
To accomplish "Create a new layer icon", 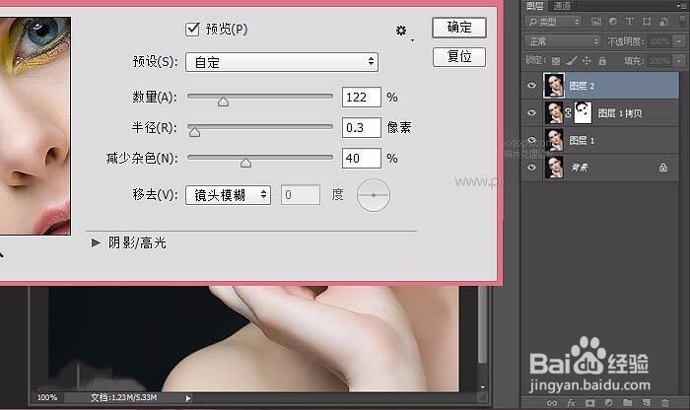I will [646, 402].
